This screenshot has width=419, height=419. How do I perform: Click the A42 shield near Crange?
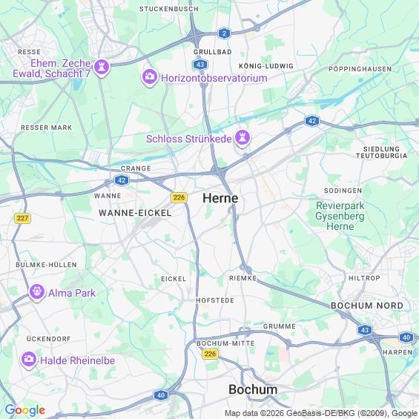122,180
